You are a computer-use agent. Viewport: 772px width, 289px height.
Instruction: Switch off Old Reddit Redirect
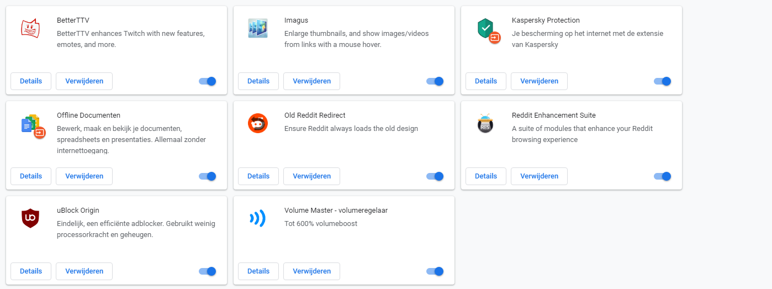click(435, 176)
